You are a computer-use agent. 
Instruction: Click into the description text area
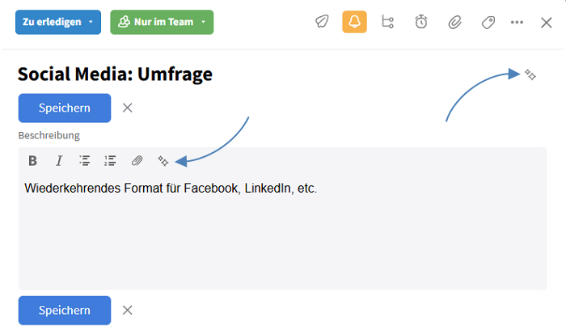click(x=282, y=235)
